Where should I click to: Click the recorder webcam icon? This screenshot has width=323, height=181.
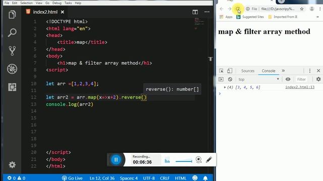[x=198, y=159]
